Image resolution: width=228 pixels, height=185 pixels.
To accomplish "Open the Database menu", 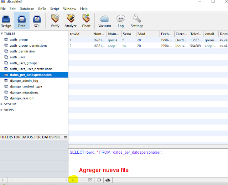I will click(27, 9).
